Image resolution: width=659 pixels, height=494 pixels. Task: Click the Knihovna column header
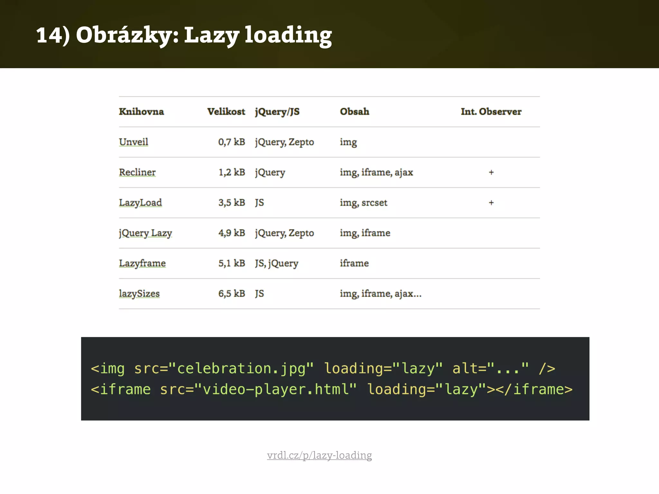tap(142, 112)
